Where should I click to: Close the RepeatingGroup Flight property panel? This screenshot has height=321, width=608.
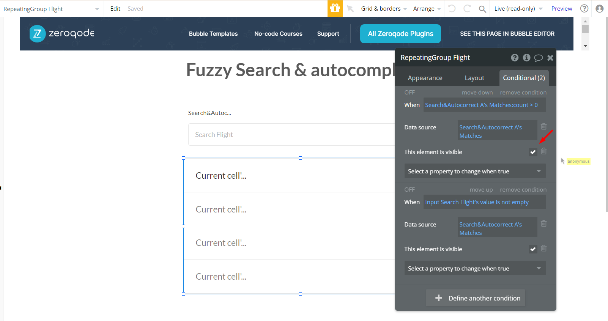point(550,58)
